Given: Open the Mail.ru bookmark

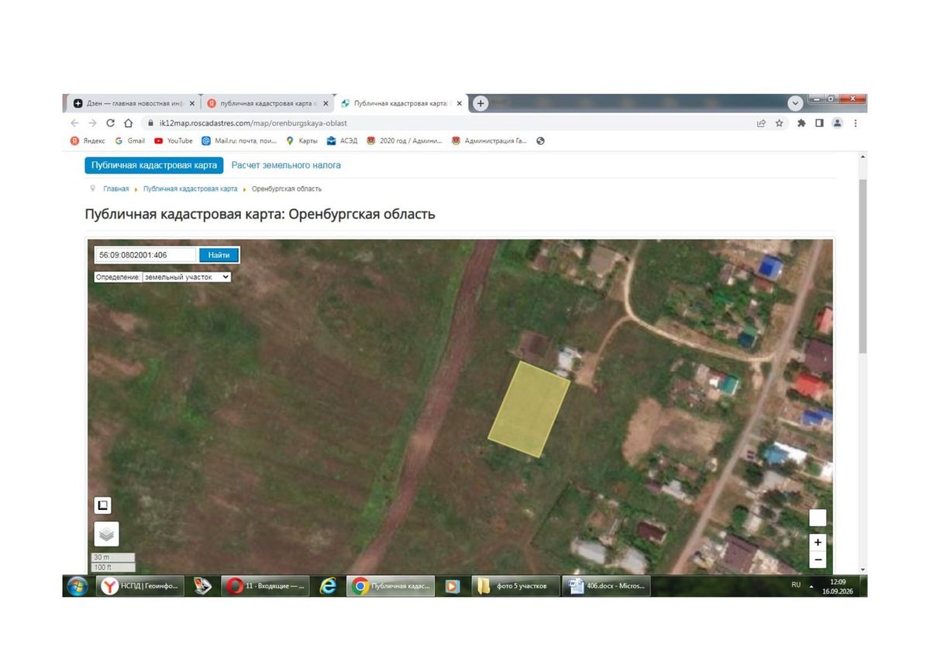Looking at the screenshot, I should click(x=239, y=141).
